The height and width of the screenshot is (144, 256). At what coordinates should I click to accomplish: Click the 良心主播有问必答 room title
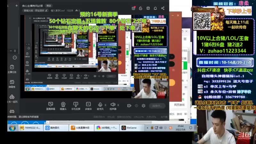[33, 6]
